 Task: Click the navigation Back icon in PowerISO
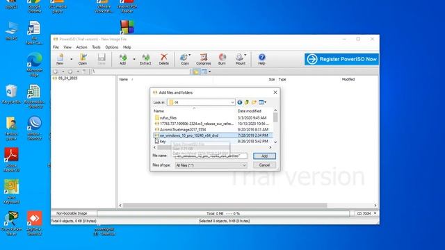56,72
